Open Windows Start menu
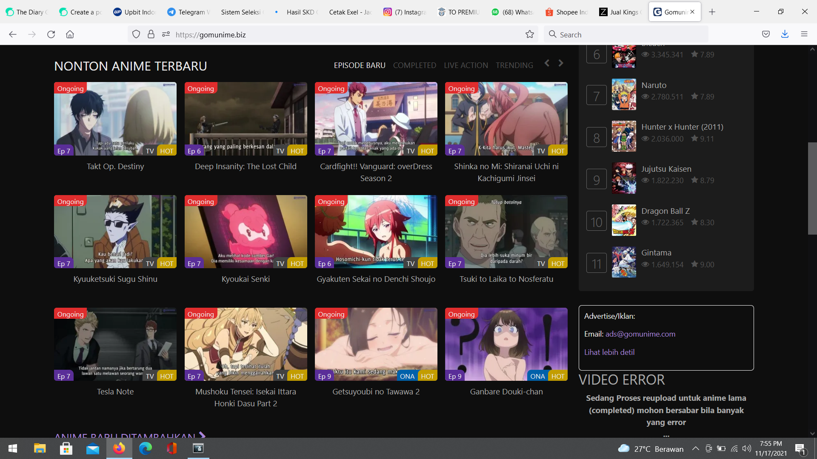 point(13,448)
